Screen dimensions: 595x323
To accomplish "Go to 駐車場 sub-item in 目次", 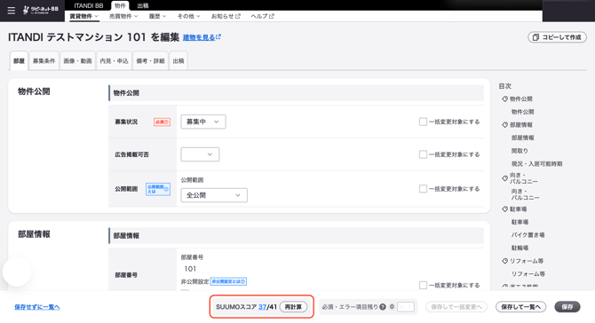I will (520, 222).
